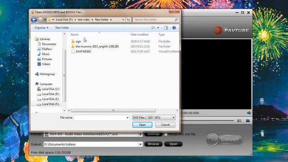Expand the view options dropdown arrow
288x162 pixels.
coord(158,28)
